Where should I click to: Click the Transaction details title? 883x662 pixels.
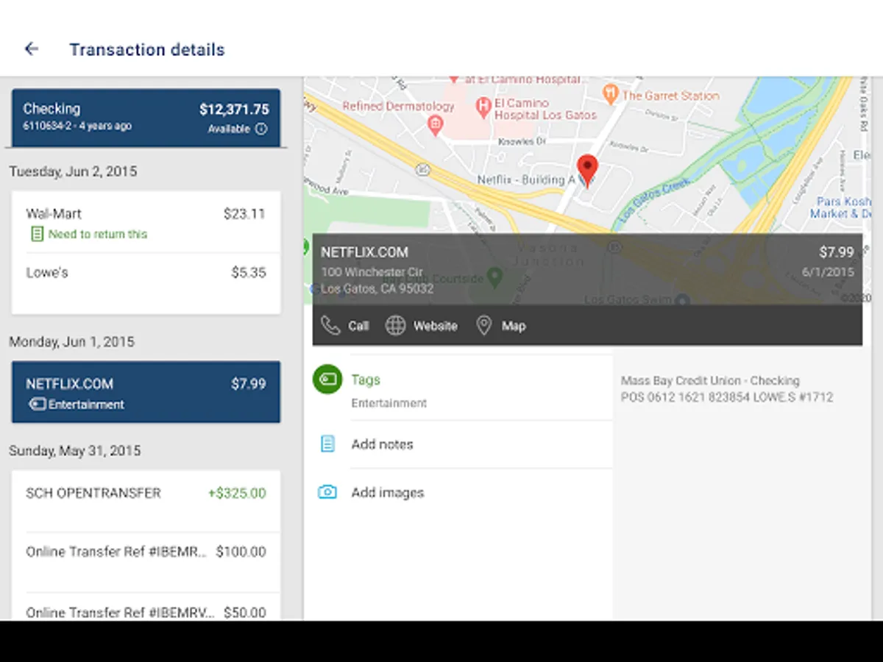[147, 50]
